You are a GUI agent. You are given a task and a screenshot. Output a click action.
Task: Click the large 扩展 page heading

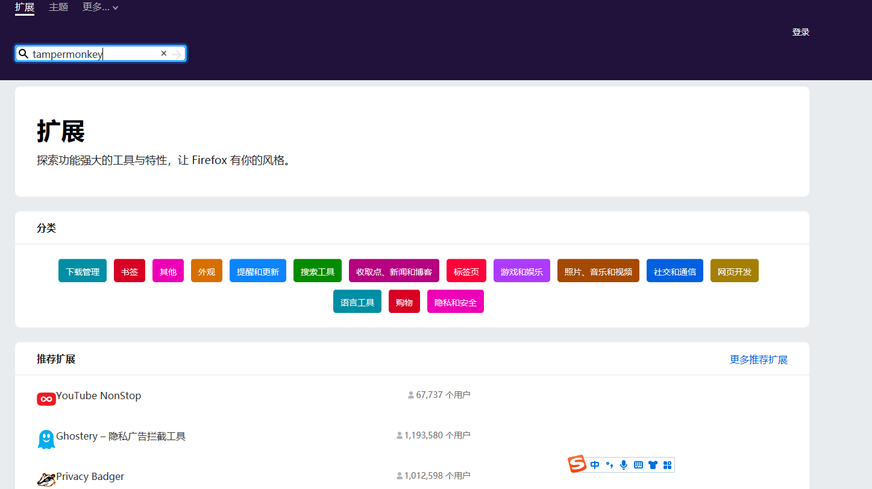click(x=61, y=131)
